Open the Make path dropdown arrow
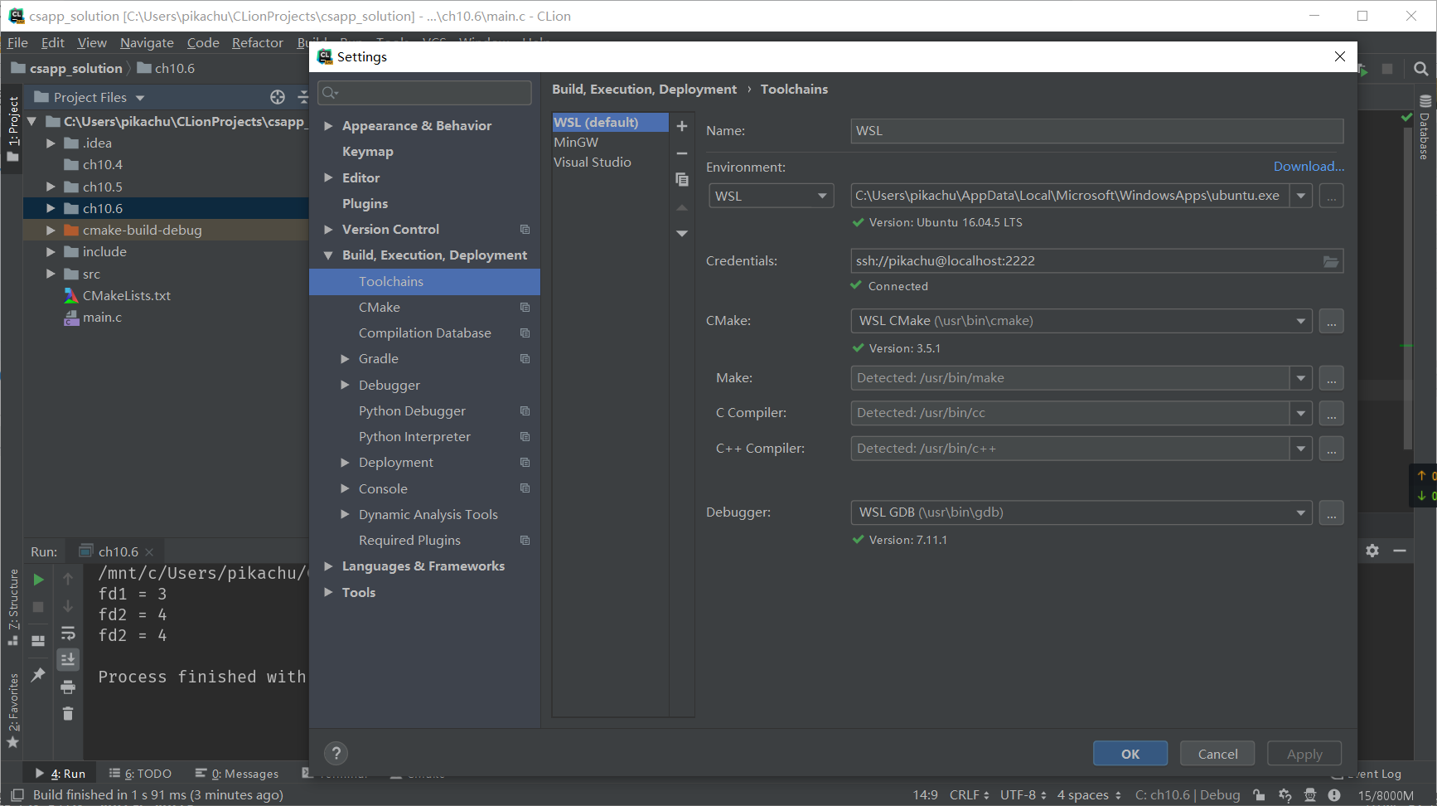 [1300, 378]
